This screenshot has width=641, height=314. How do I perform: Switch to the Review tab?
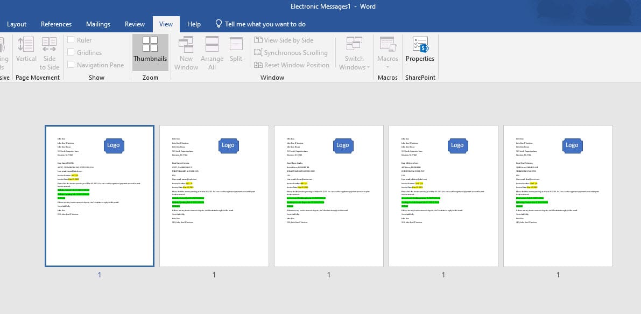tap(135, 24)
